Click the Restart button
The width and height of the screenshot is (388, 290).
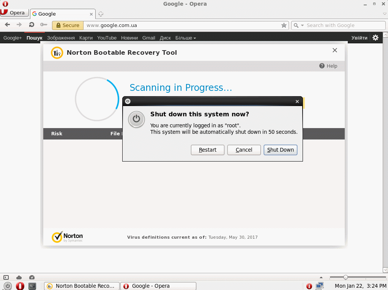(x=208, y=150)
